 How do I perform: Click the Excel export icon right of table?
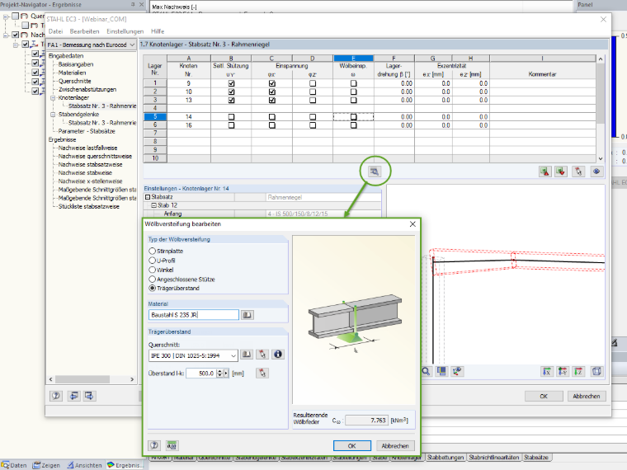(x=544, y=172)
